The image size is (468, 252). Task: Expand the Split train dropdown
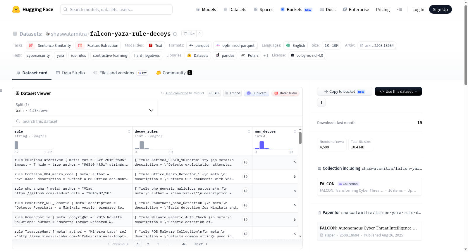pos(85,107)
